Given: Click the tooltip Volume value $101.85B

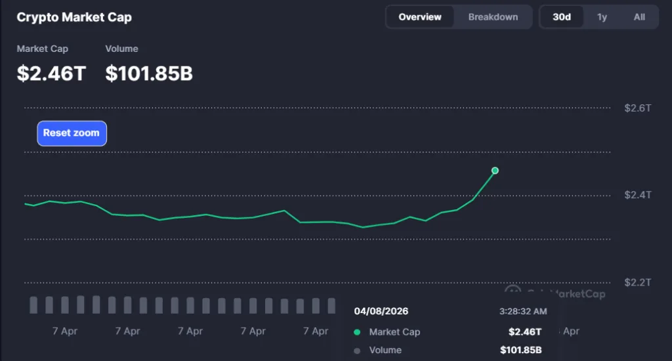Looking at the screenshot, I should 520,350.
